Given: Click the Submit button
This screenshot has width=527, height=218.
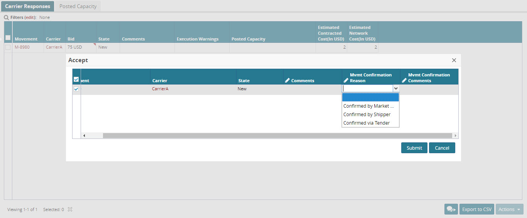Looking at the screenshot, I should click(x=414, y=148).
